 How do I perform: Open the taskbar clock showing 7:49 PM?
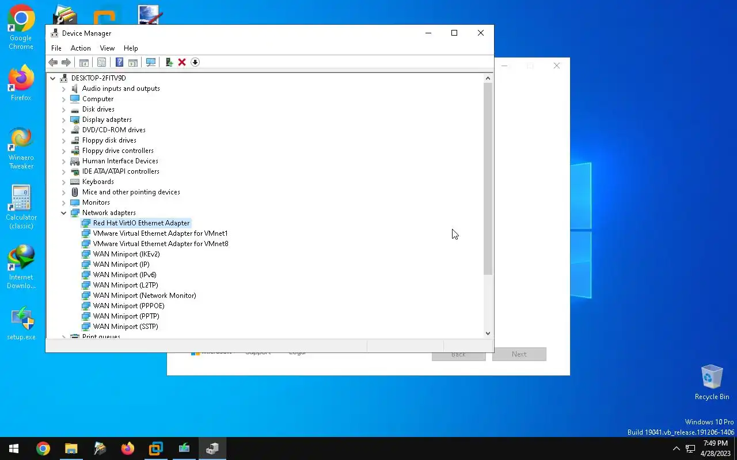click(x=715, y=448)
